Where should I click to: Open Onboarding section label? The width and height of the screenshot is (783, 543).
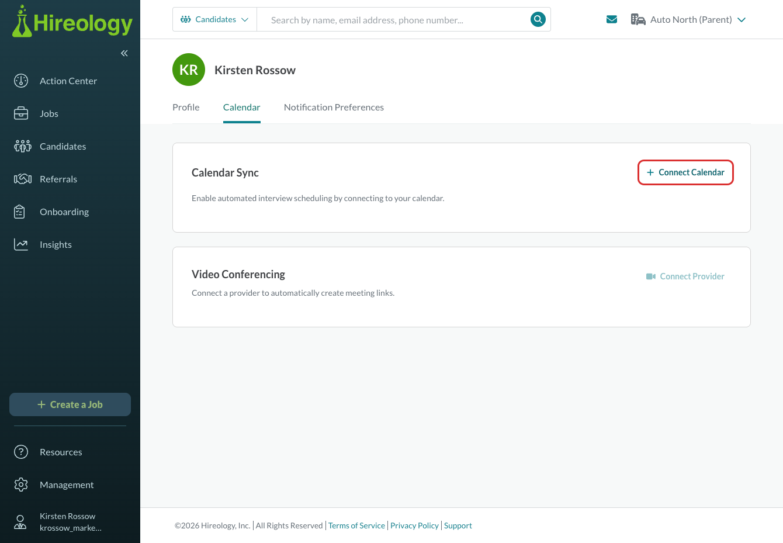[64, 212]
